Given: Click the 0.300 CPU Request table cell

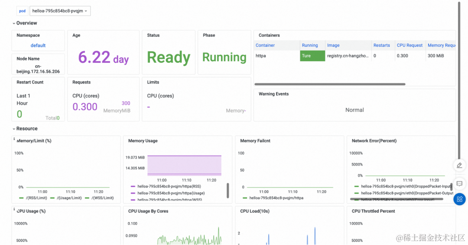Looking at the screenshot, I should tap(402, 56).
